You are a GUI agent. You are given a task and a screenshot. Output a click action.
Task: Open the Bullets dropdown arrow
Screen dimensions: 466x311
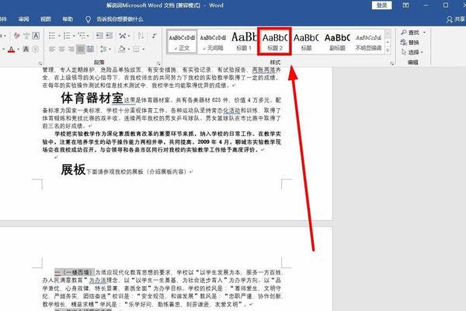pos(59,36)
